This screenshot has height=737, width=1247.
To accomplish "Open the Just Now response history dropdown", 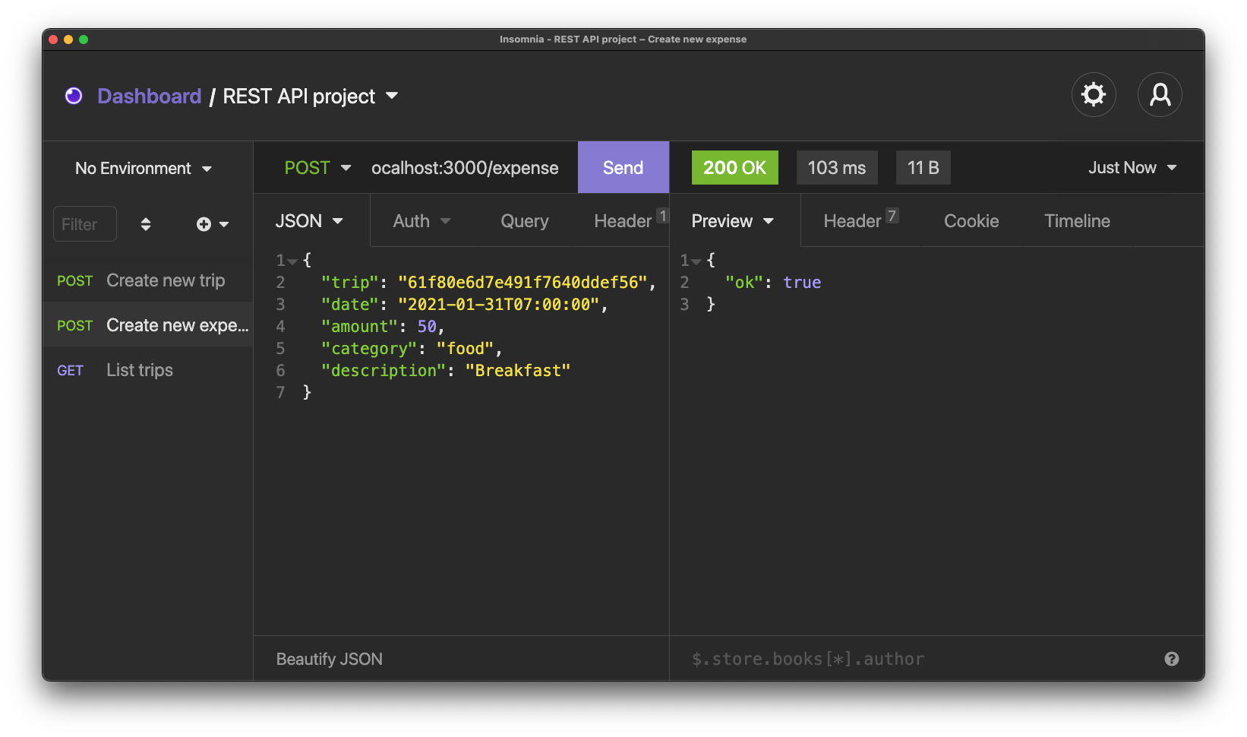I will pos(1132,168).
